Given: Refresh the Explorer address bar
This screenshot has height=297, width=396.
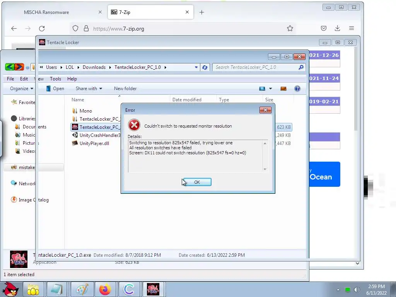Looking at the screenshot, I should pos(205,67).
